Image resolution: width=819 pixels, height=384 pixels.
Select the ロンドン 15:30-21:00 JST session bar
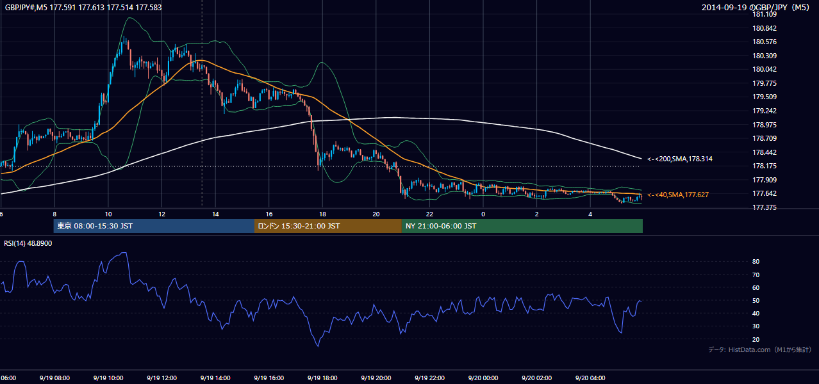(328, 226)
